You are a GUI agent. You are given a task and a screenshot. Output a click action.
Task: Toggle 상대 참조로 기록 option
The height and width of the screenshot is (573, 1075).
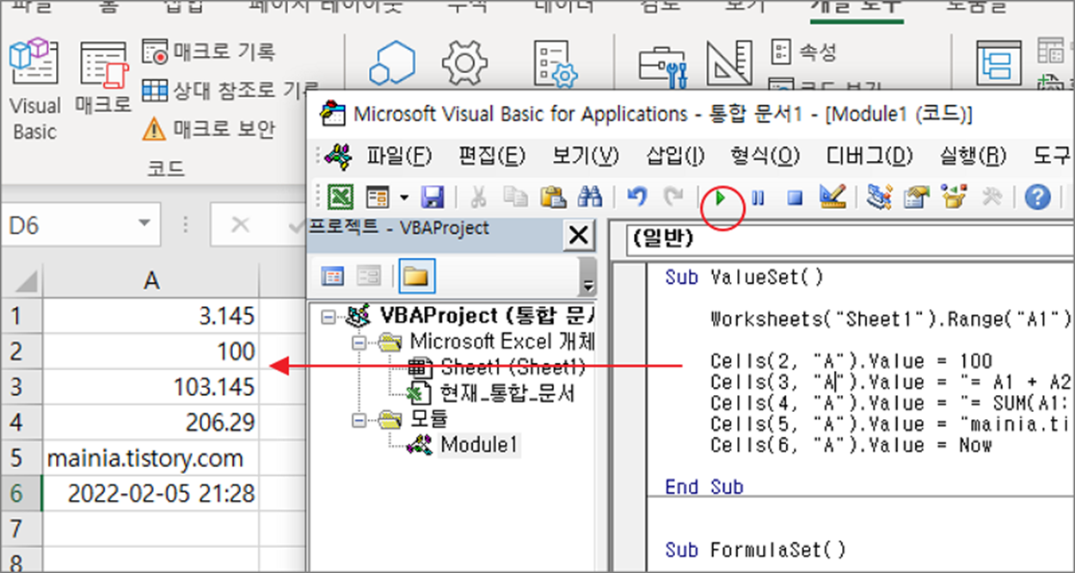(230, 89)
